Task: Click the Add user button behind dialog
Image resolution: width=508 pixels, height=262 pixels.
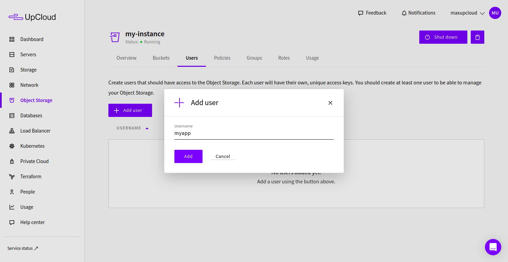Action: coord(130,110)
